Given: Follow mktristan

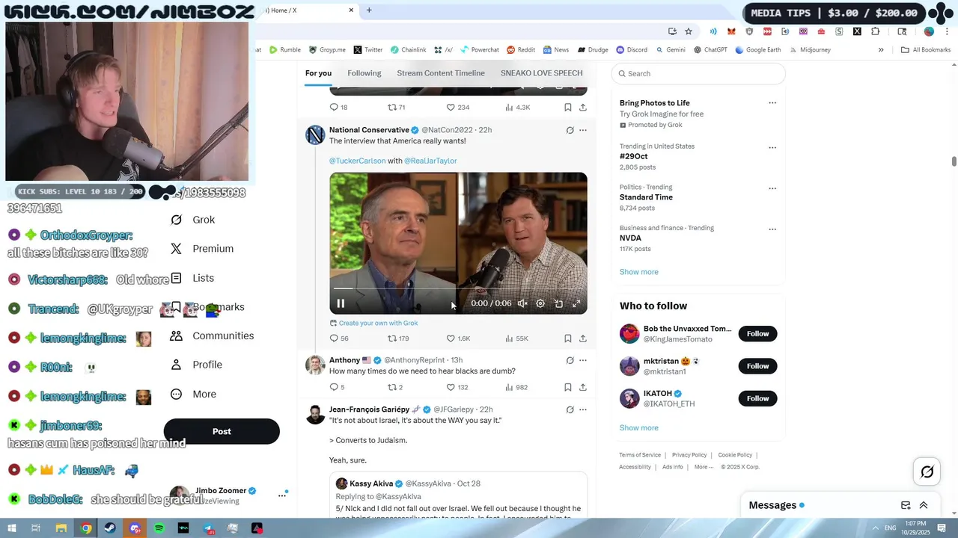Looking at the screenshot, I should (x=757, y=366).
